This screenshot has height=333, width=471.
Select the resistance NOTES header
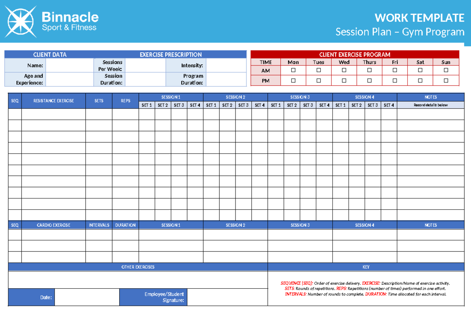(431, 97)
